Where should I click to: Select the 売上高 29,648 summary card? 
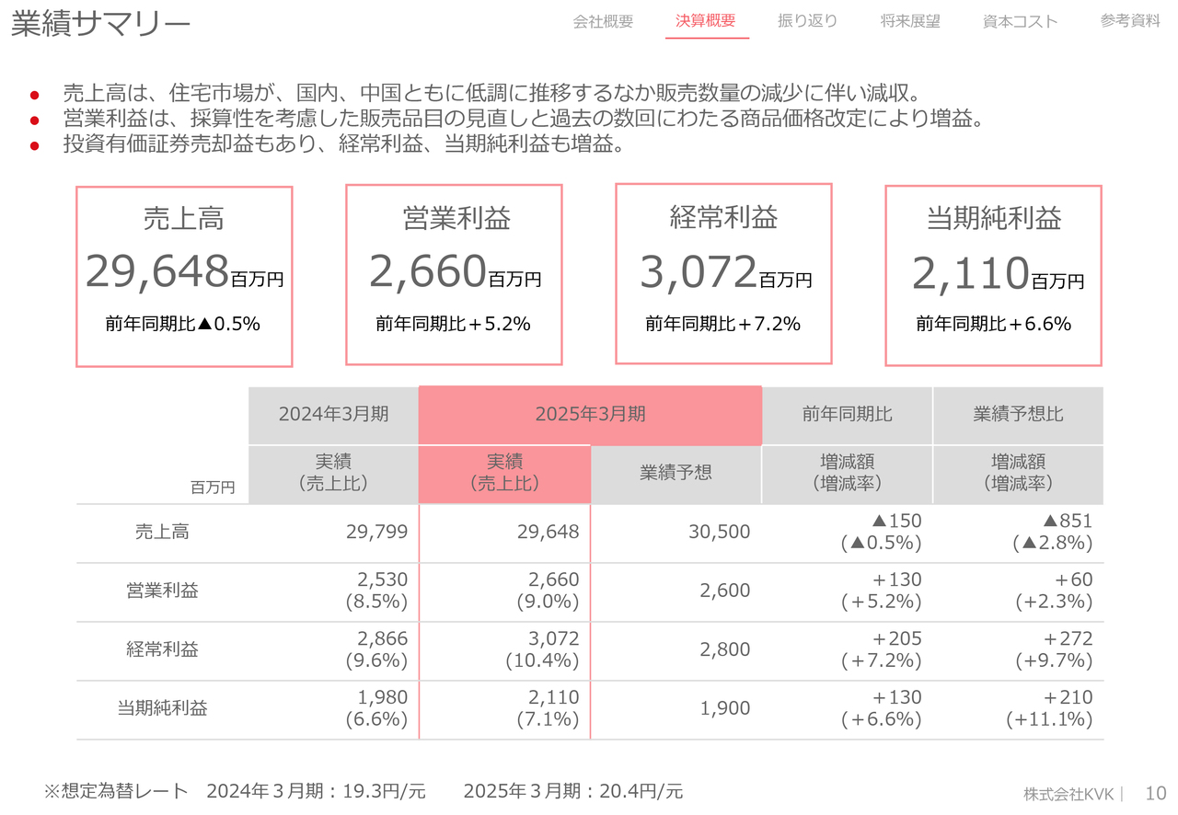[184, 276]
